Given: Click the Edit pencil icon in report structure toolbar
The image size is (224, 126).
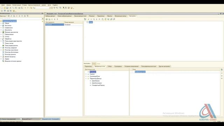Looking at the screenshot, I should pos(89,19).
